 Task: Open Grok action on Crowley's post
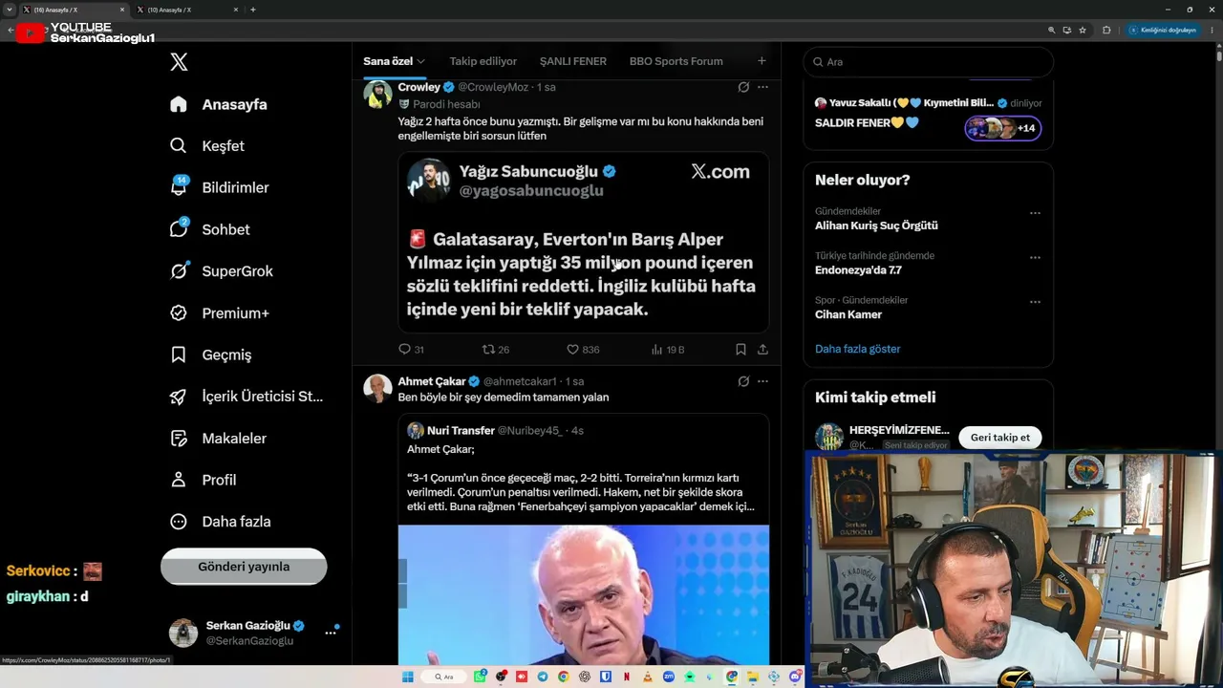pos(743,87)
